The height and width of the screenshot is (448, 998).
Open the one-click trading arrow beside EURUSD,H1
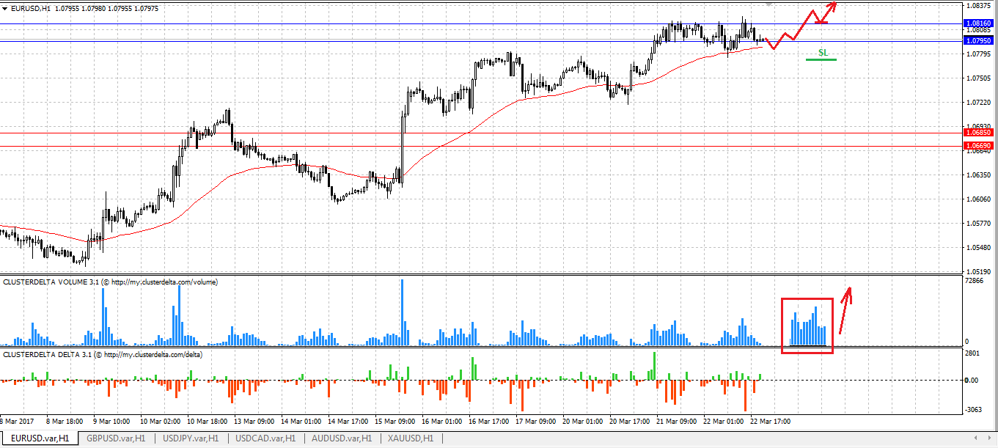5,8
